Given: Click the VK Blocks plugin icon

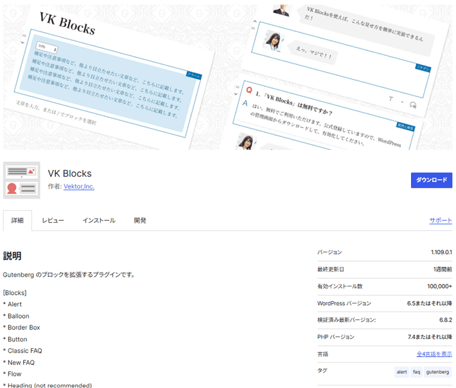Looking at the screenshot, I should 22,180.
